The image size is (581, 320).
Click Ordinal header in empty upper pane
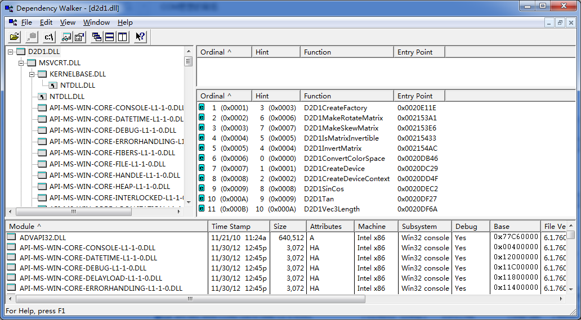click(224, 52)
